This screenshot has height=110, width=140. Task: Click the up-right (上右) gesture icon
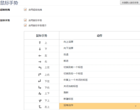(40, 74)
